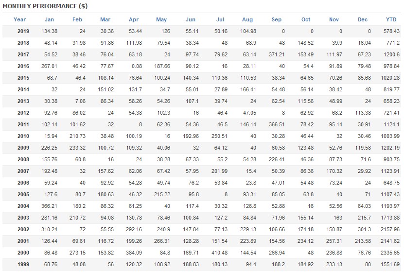
Task: Click the 2014 year row label
Action: [23, 89]
